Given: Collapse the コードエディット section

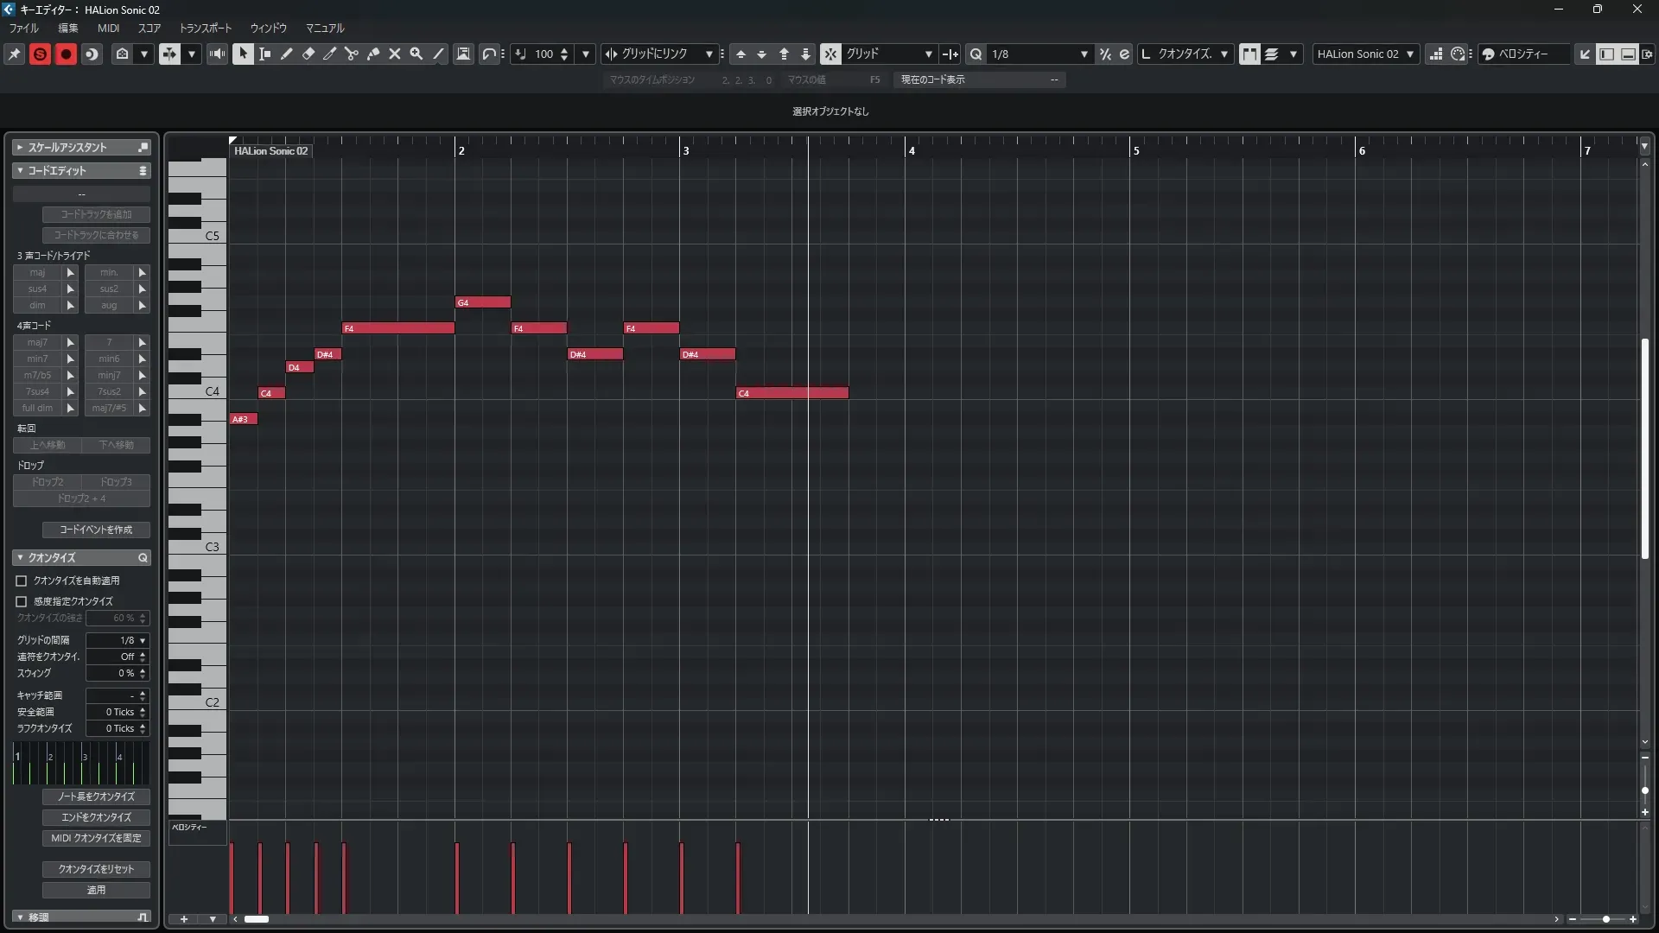Looking at the screenshot, I should click(x=20, y=171).
